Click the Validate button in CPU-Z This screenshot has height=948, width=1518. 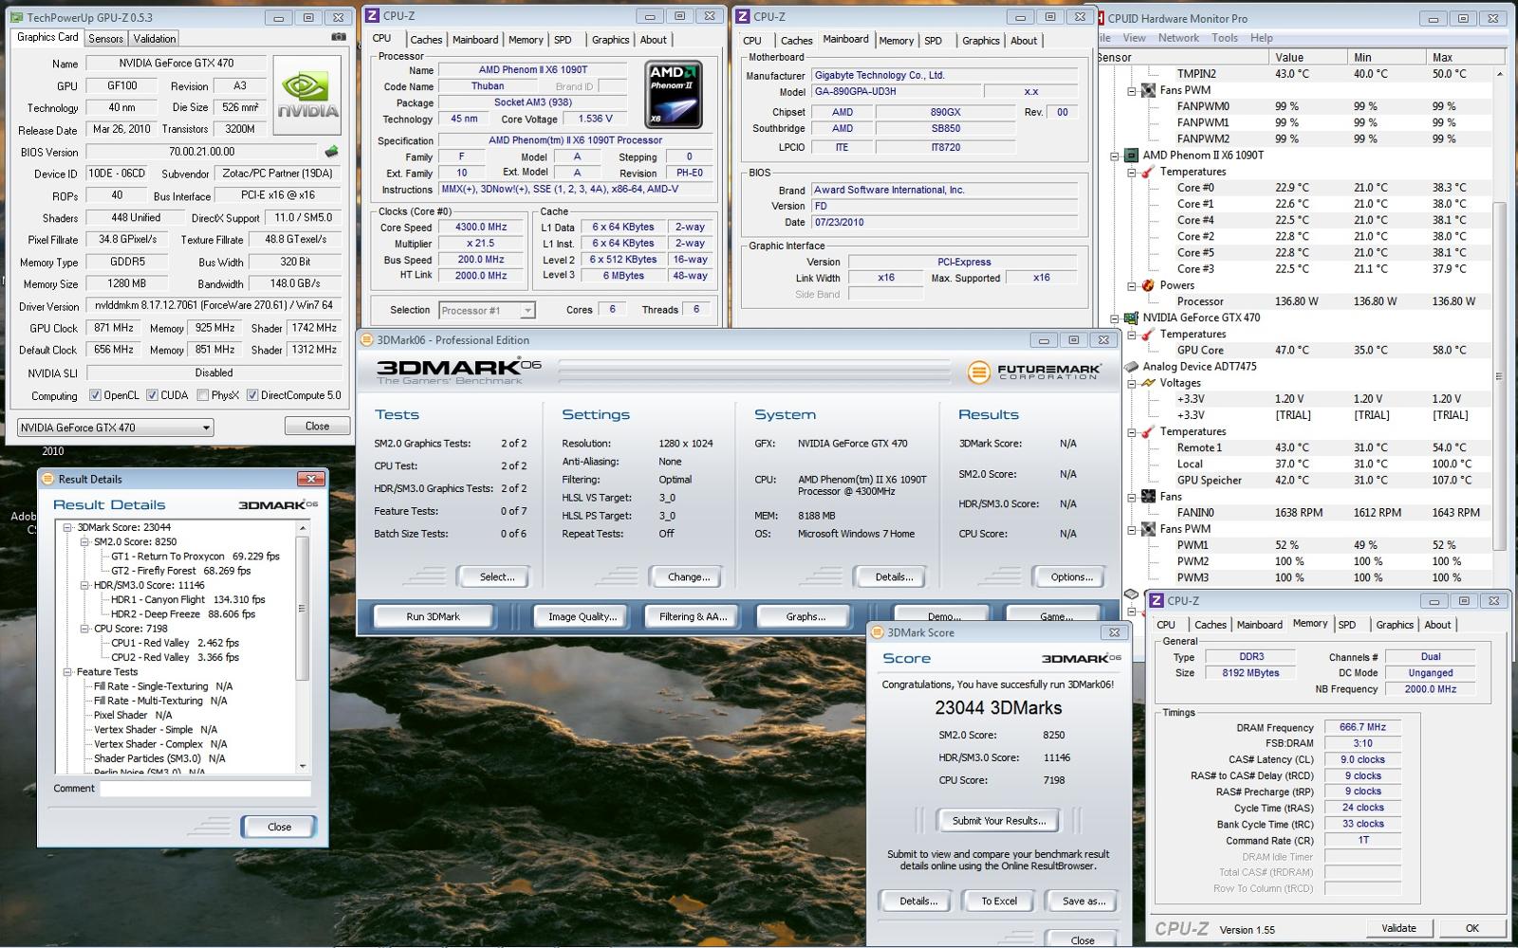click(x=1398, y=928)
